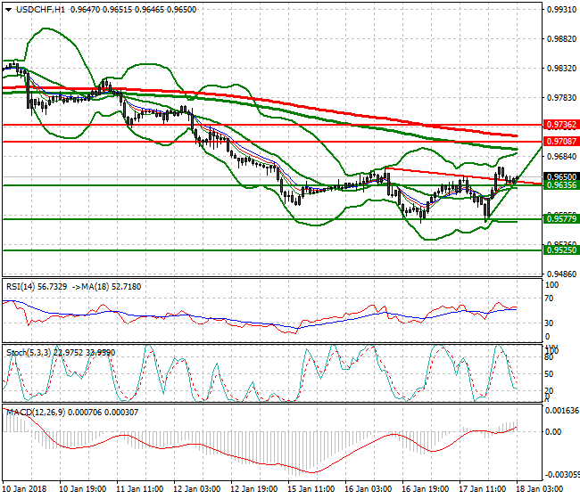The image size is (580, 499).
Task: Click the 18 Jan 03:00 time label
Action: pyautogui.click(x=540, y=489)
